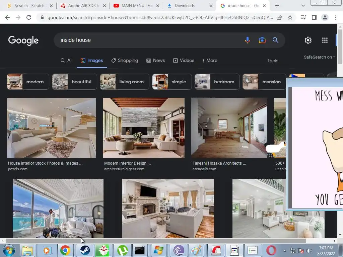Viewport: 343px width, 257px height.
Task: Open Google Lens camera search
Action: coord(262,40)
